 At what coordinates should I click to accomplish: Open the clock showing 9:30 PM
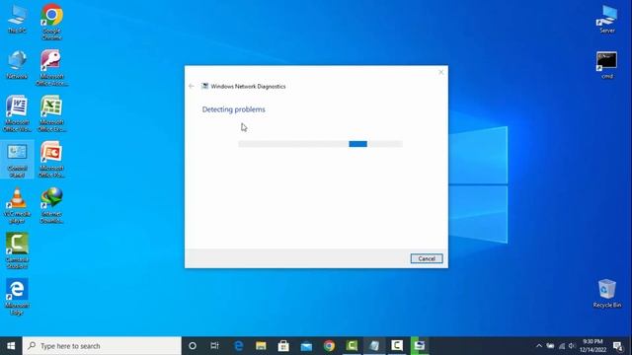[x=592, y=346]
